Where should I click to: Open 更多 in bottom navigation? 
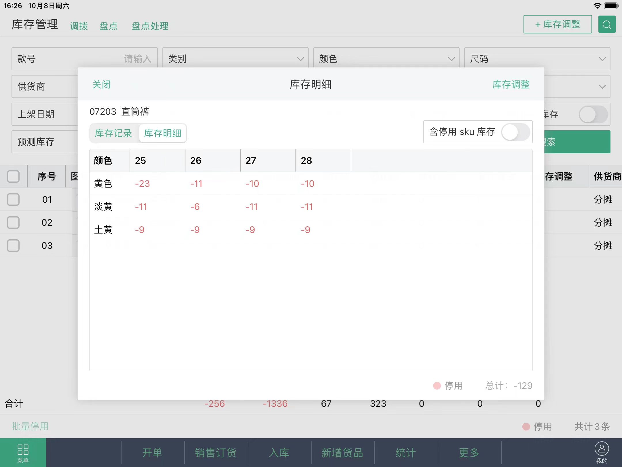469,453
